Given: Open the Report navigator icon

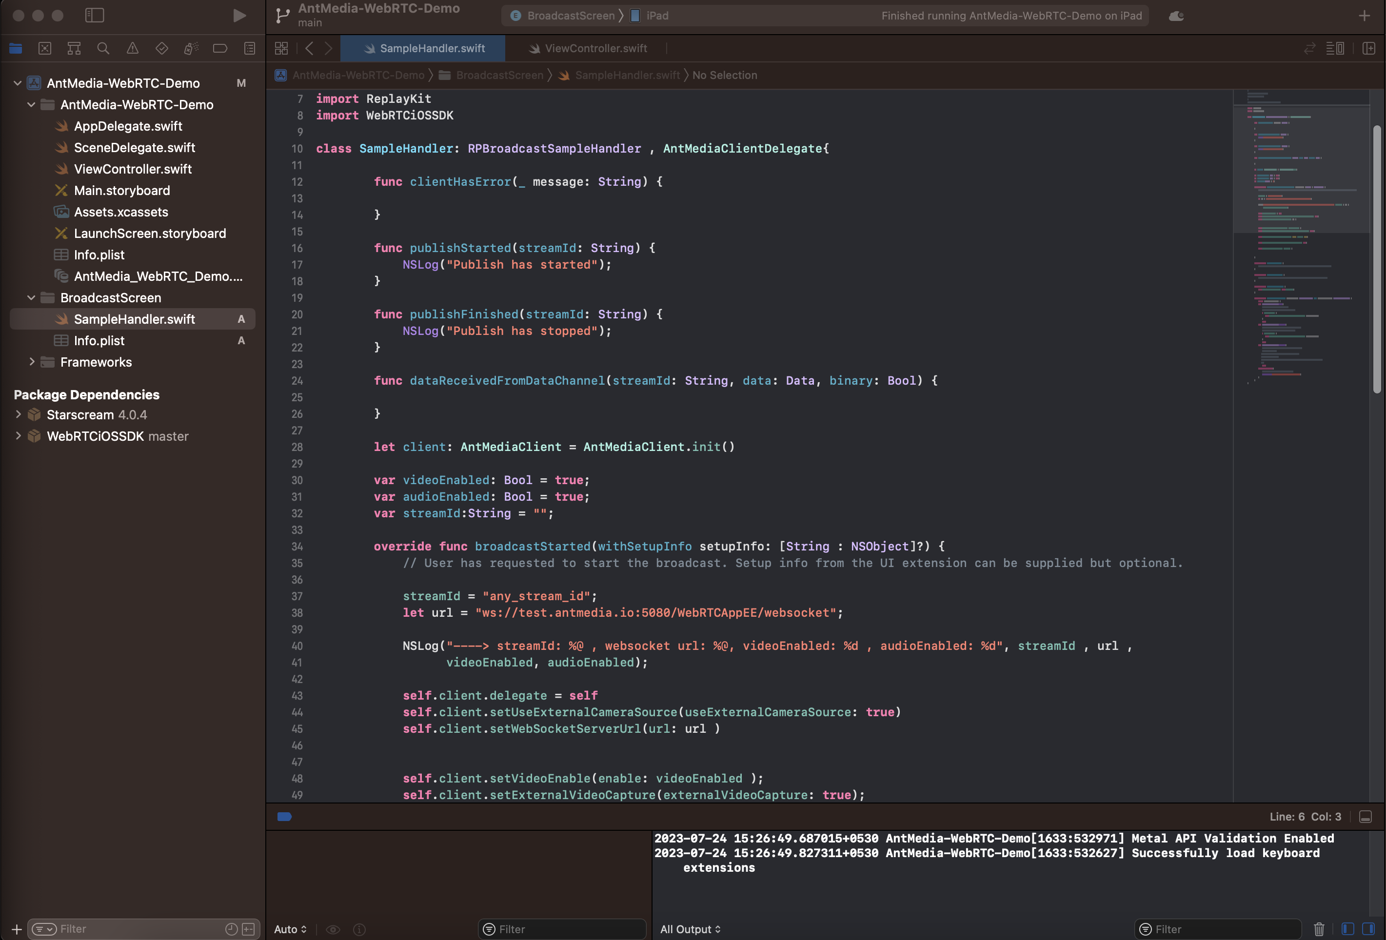Looking at the screenshot, I should point(249,48).
